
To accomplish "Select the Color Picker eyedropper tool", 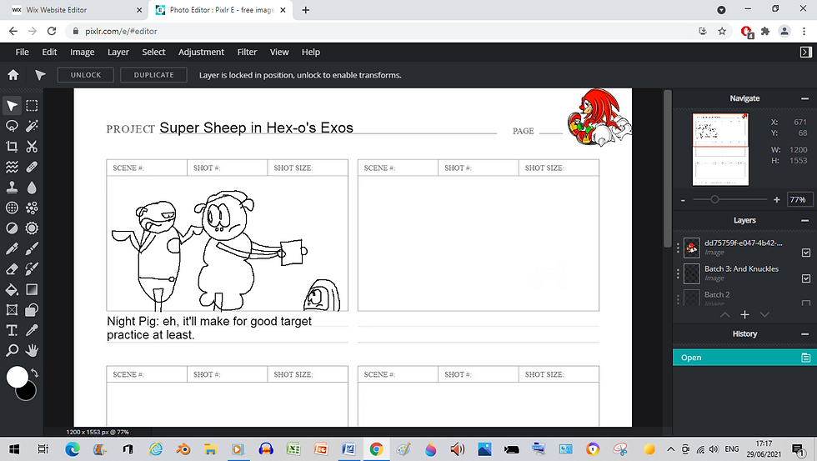I will click(32, 330).
